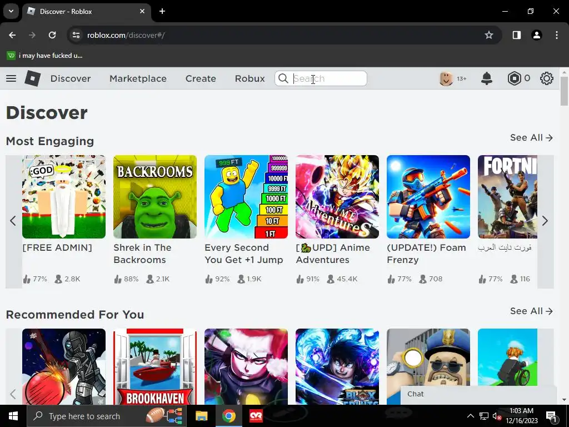The image size is (569, 427).
Task: Open the Chrome profile icon
Action: [x=537, y=35]
